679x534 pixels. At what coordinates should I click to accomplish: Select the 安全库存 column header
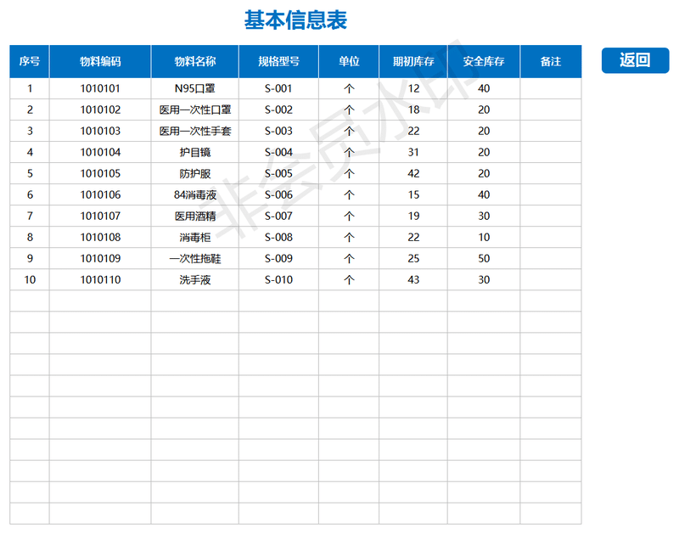coord(484,62)
